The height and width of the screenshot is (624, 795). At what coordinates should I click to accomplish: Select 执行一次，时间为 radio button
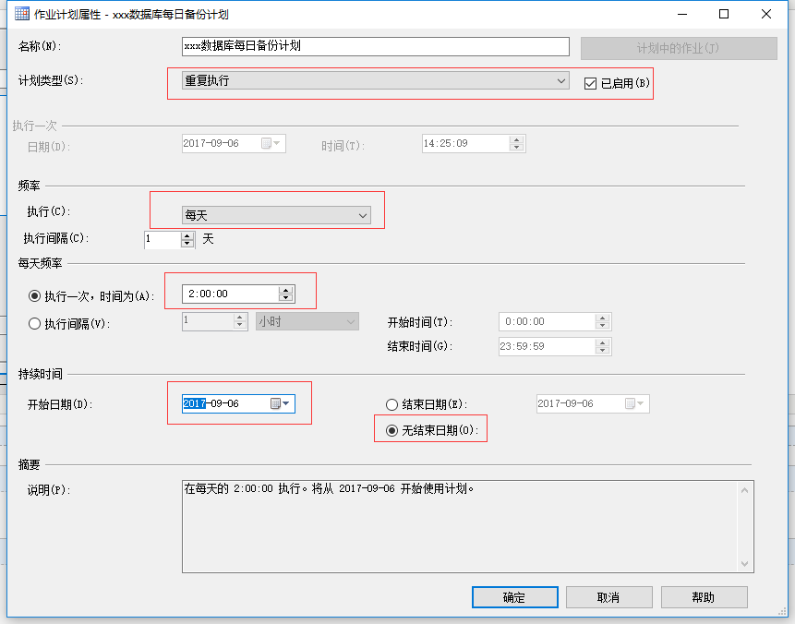(x=34, y=296)
